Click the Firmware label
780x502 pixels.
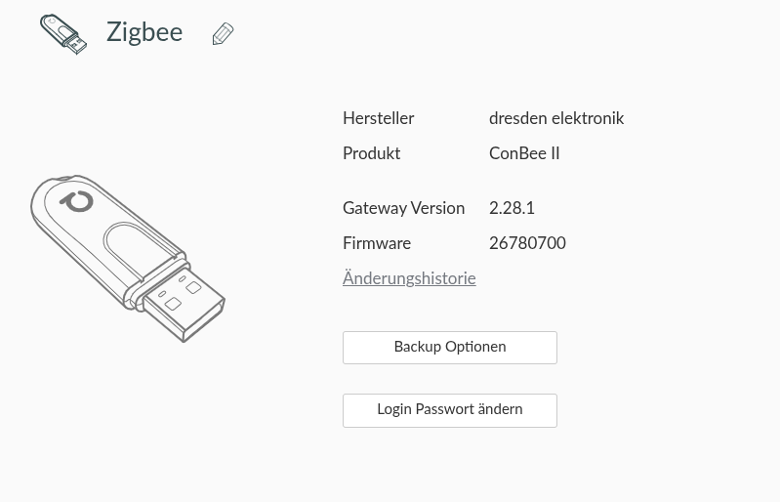click(x=377, y=243)
